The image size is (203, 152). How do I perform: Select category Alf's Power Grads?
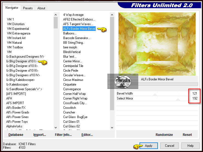pos(18,112)
